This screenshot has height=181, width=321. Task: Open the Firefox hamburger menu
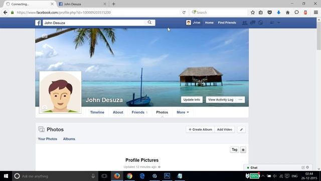point(316,13)
